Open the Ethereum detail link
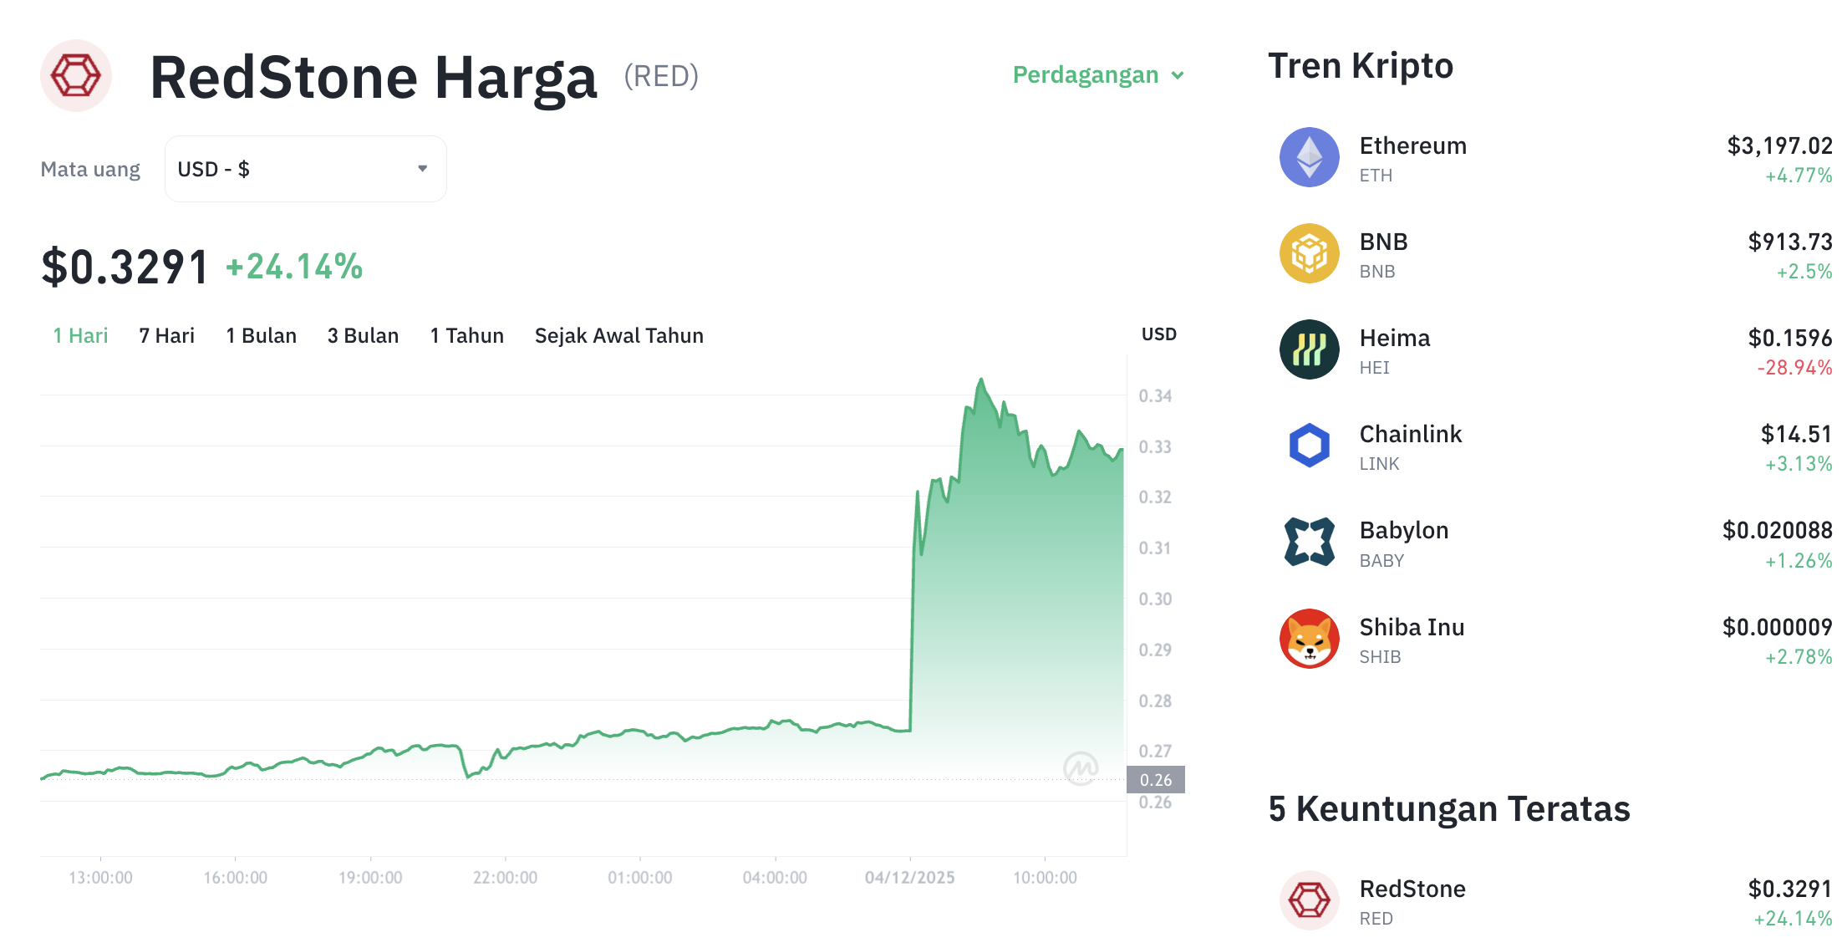 click(x=1412, y=145)
